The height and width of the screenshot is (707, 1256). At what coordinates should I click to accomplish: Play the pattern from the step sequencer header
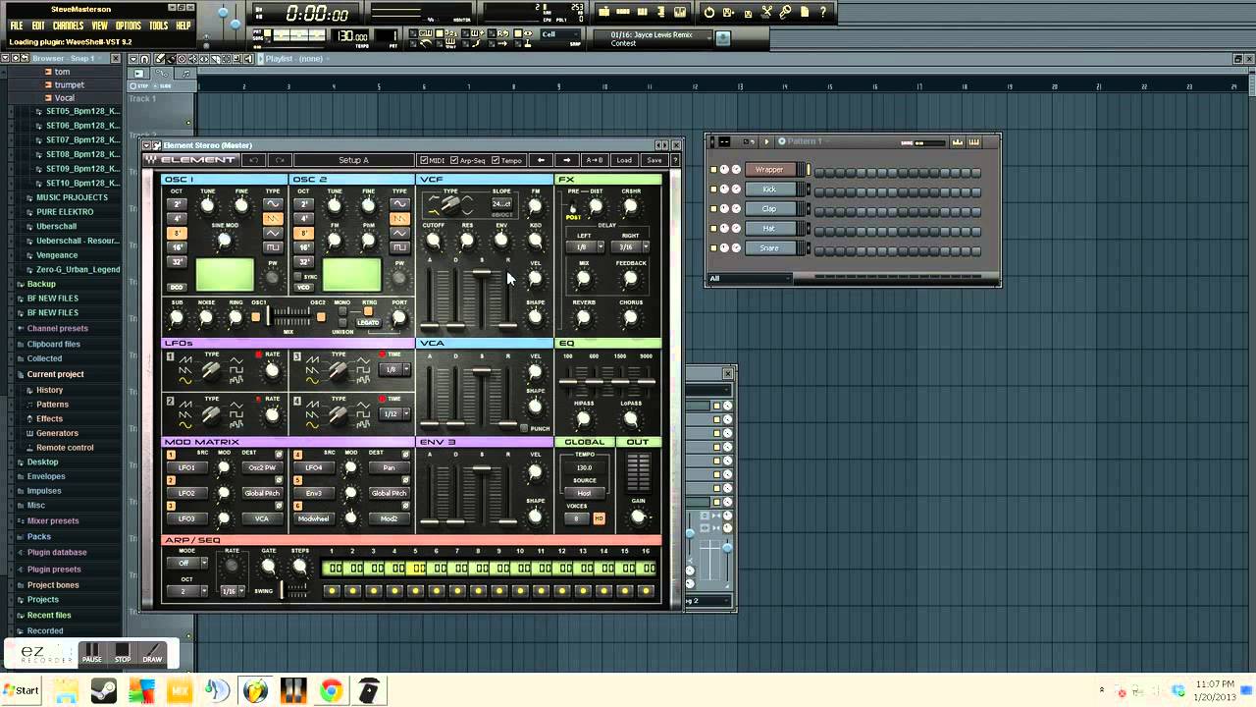point(767,141)
